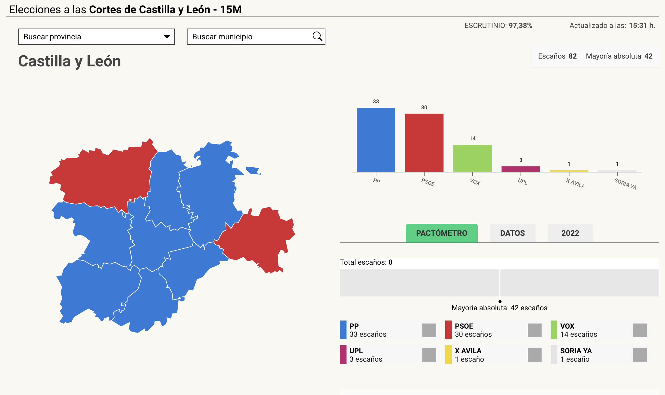This screenshot has width=665, height=395.
Task: Click the blue PP color swatch
Action: [x=343, y=330]
